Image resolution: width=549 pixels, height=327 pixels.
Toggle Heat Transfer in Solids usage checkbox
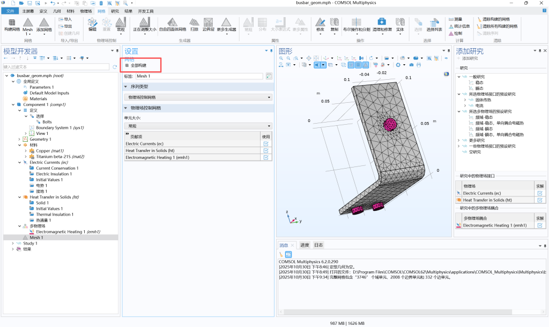coord(266,150)
